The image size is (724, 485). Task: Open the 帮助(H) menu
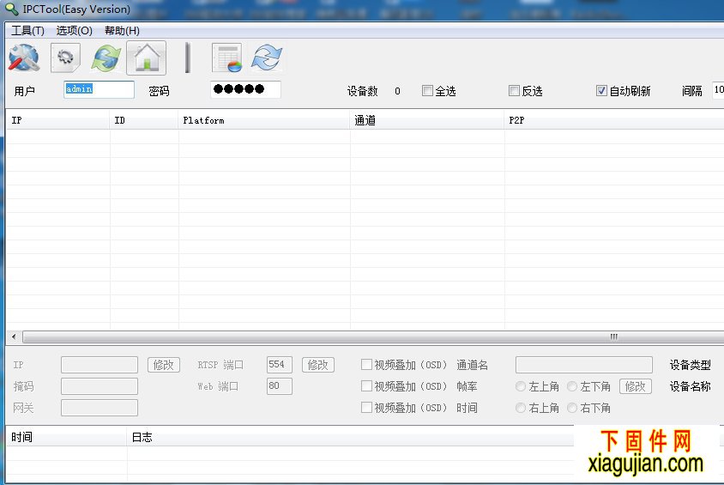tap(122, 31)
